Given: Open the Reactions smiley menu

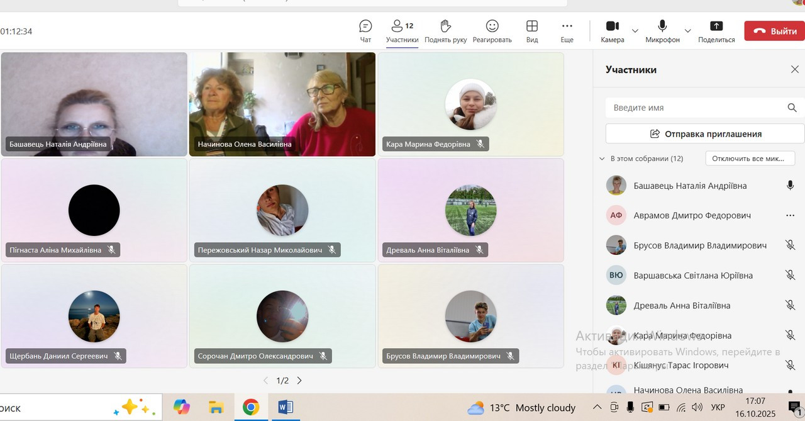Looking at the screenshot, I should (492, 30).
